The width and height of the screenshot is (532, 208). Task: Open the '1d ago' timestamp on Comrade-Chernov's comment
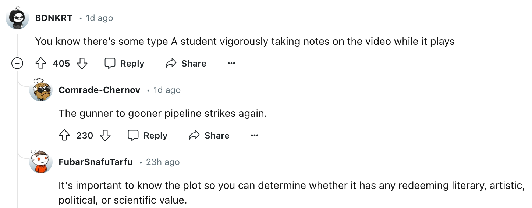click(x=167, y=90)
